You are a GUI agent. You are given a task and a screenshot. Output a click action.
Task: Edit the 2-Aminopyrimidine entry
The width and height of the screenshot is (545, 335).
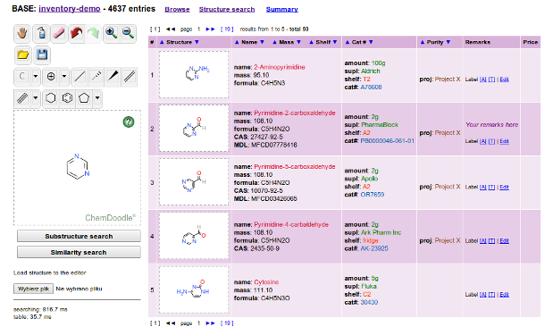pos(504,80)
